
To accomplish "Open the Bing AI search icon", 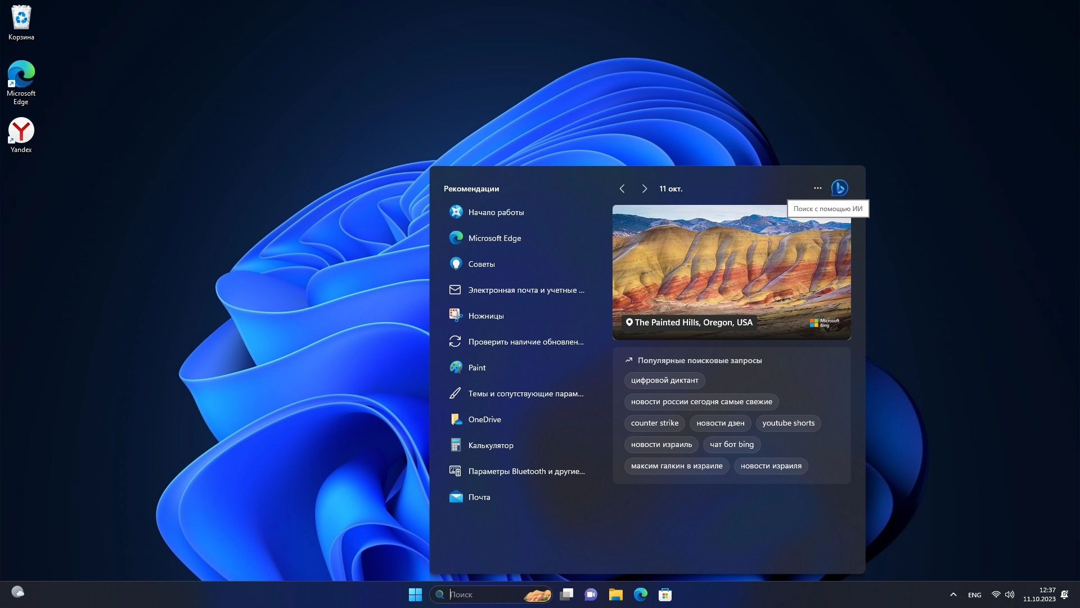I will (839, 188).
